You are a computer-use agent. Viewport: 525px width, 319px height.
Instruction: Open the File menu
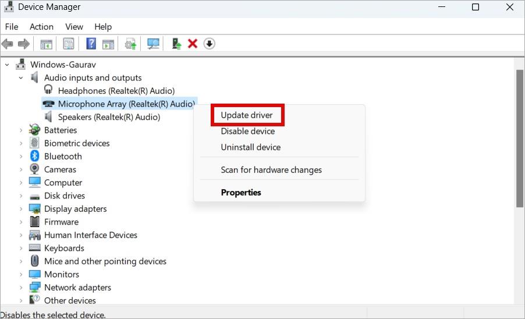pyautogui.click(x=12, y=26)
